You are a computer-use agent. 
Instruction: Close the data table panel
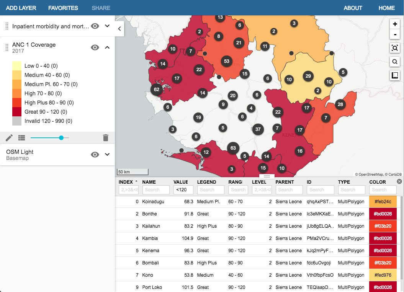(399, 181)
